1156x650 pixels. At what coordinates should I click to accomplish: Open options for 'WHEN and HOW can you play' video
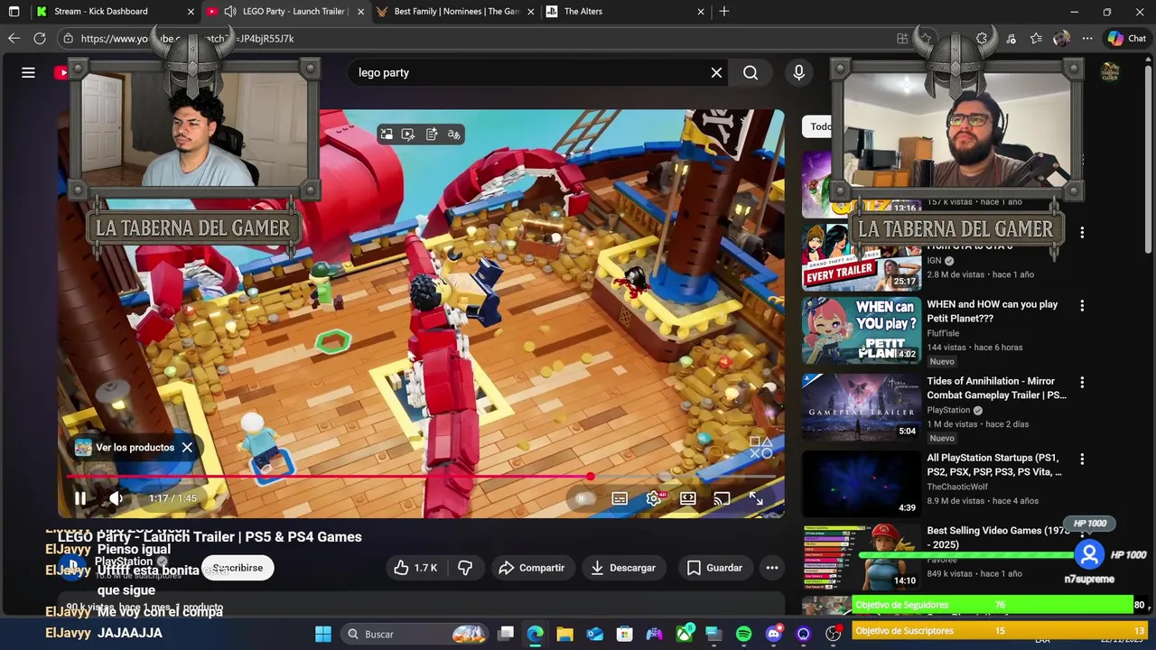[1082, 306]
